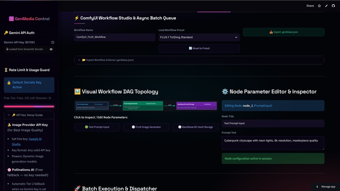Click the Gemini API Key help icon
This screenshot has height=191, width=340.
(53, 43)
